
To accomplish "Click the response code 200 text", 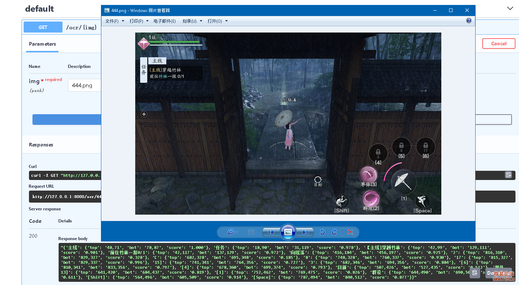I will point(33,236).
